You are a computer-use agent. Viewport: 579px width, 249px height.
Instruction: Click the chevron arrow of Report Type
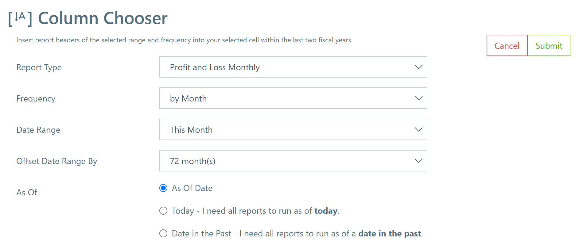(418, 67)
